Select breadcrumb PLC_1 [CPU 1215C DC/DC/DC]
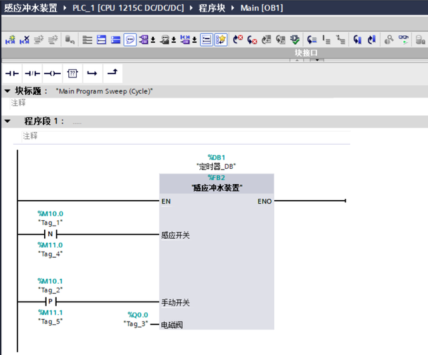Image resolution: width=428 pixels, height=355 pixels. 128,7
